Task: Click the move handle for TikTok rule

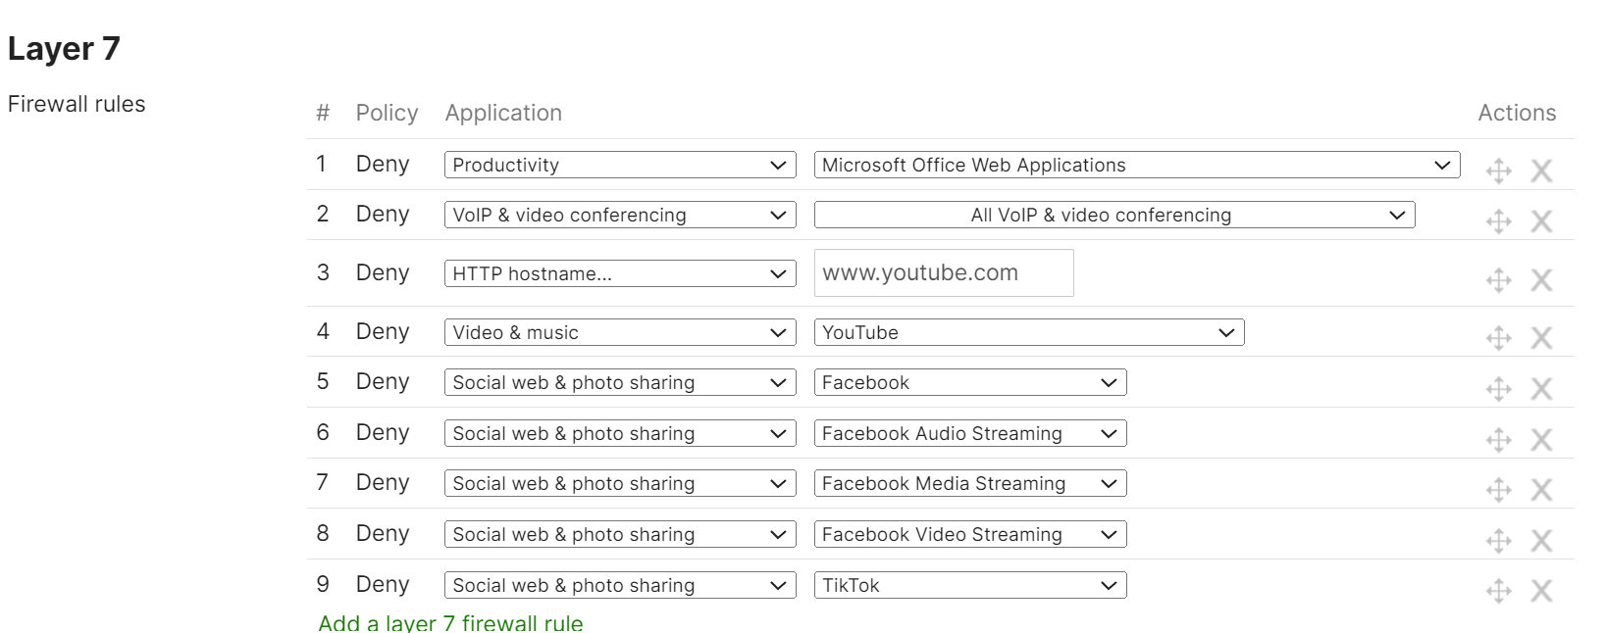Action: [x=1498, y=591]
